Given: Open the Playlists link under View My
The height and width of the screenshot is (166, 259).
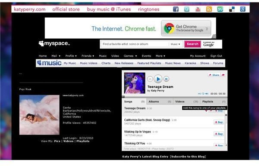Looking at the screenshot, I should point(83,141).
